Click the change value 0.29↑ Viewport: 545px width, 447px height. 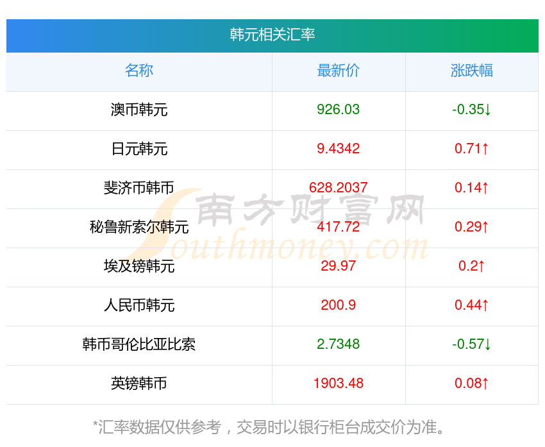[471, 227]
